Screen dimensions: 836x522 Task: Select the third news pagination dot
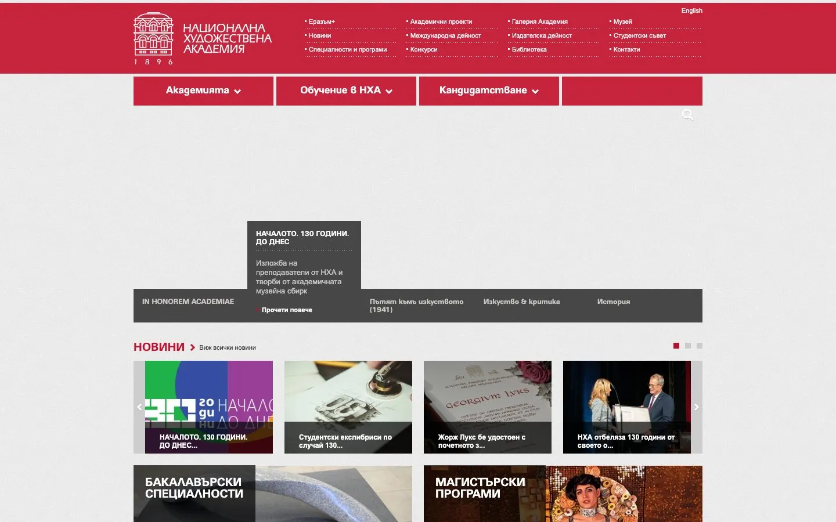click(x=700, y=346)
